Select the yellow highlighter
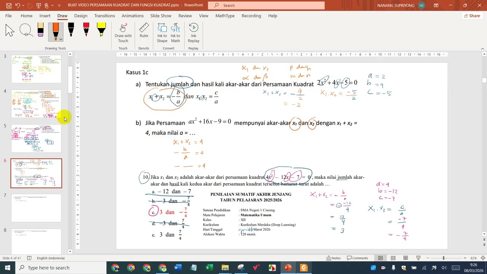Viewport: 487px width, 274px height. tap(101, 30)
